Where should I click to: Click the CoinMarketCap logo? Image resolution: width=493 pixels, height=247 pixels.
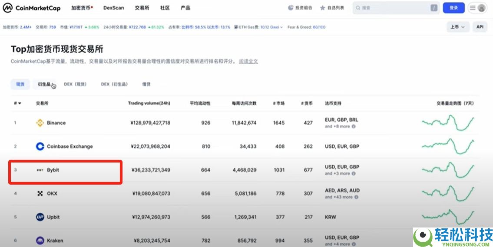click(x=32, y=8)
